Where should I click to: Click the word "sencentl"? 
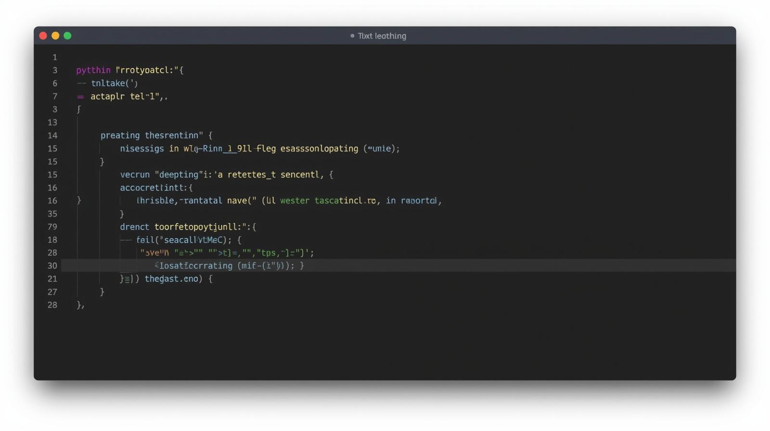pos(300,175)
